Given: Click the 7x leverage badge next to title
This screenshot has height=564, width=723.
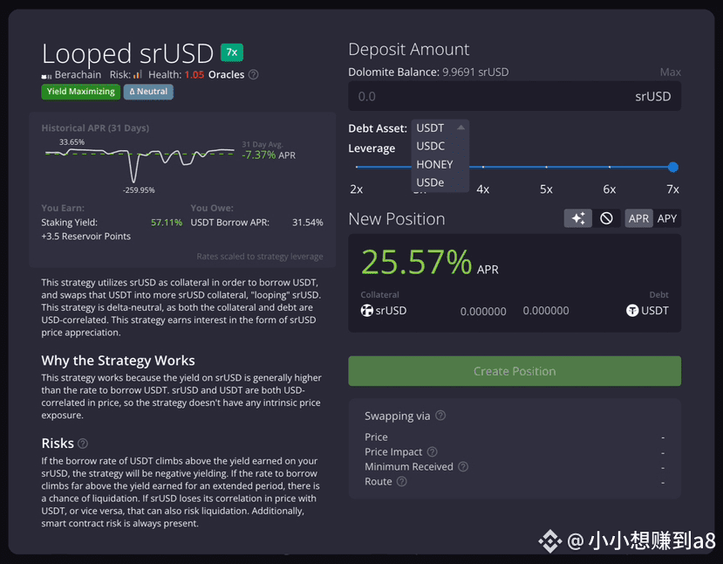Looking at the screenshot, I should point(231,52).
